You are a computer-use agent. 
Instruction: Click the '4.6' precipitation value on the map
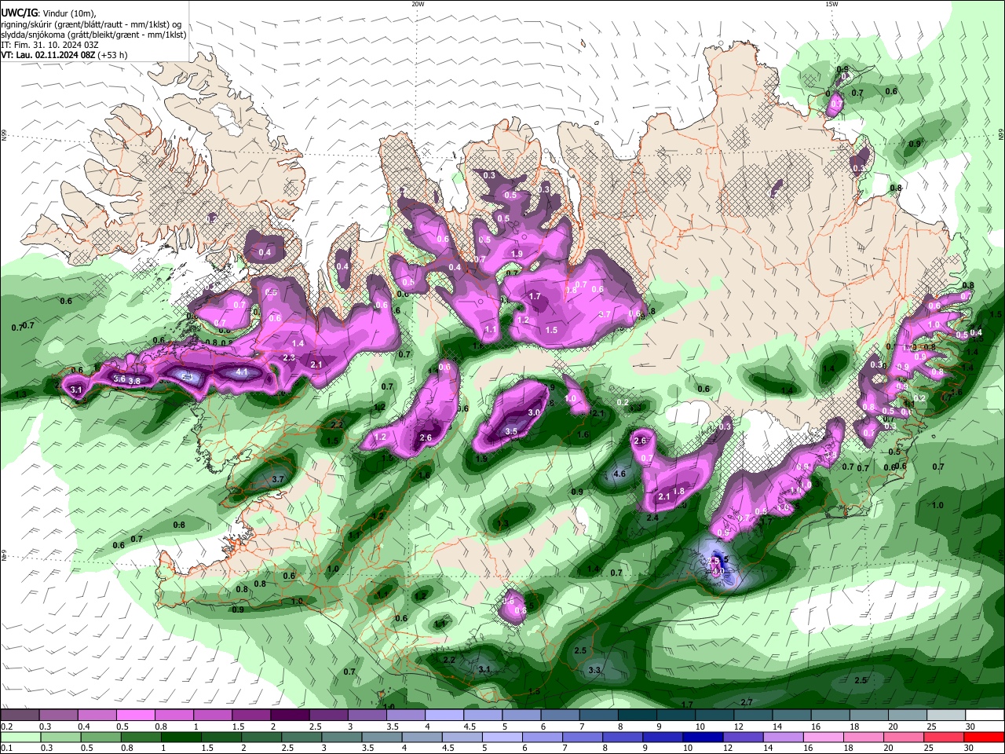(619, 474)
